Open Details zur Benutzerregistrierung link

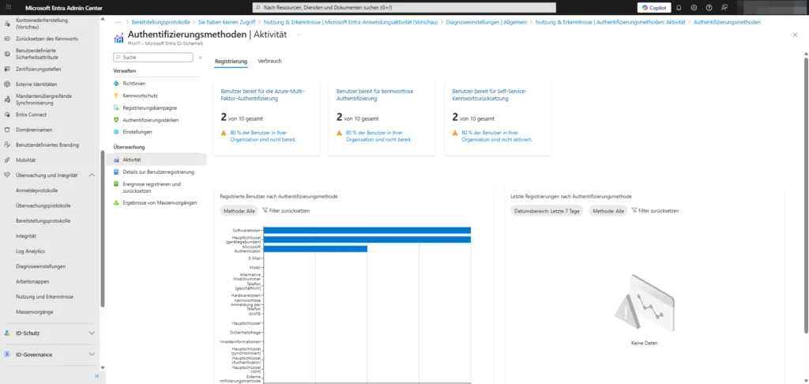(158, 171)
